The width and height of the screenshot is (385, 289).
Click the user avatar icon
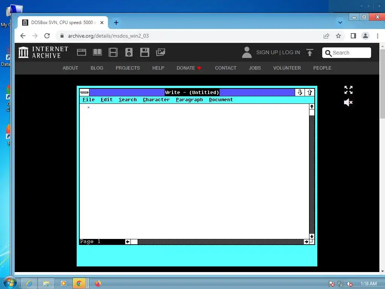pyautogui.click(x=247, y=52)
